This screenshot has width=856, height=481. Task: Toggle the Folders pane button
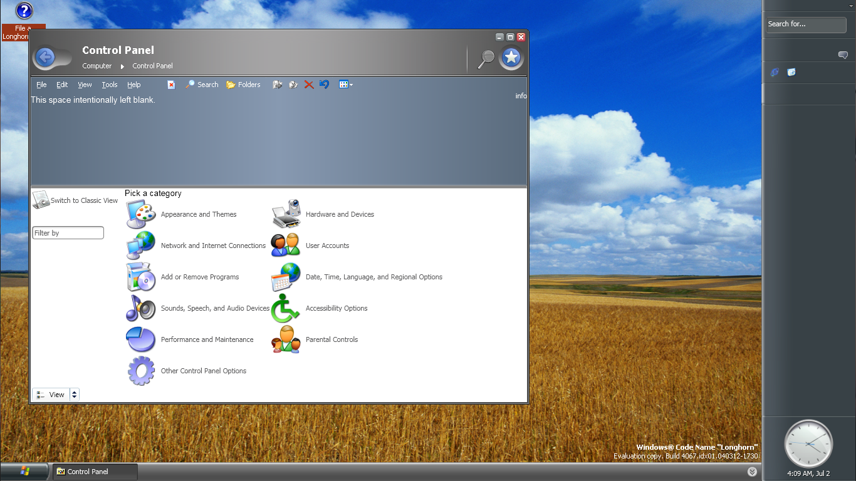click(243, 85)
